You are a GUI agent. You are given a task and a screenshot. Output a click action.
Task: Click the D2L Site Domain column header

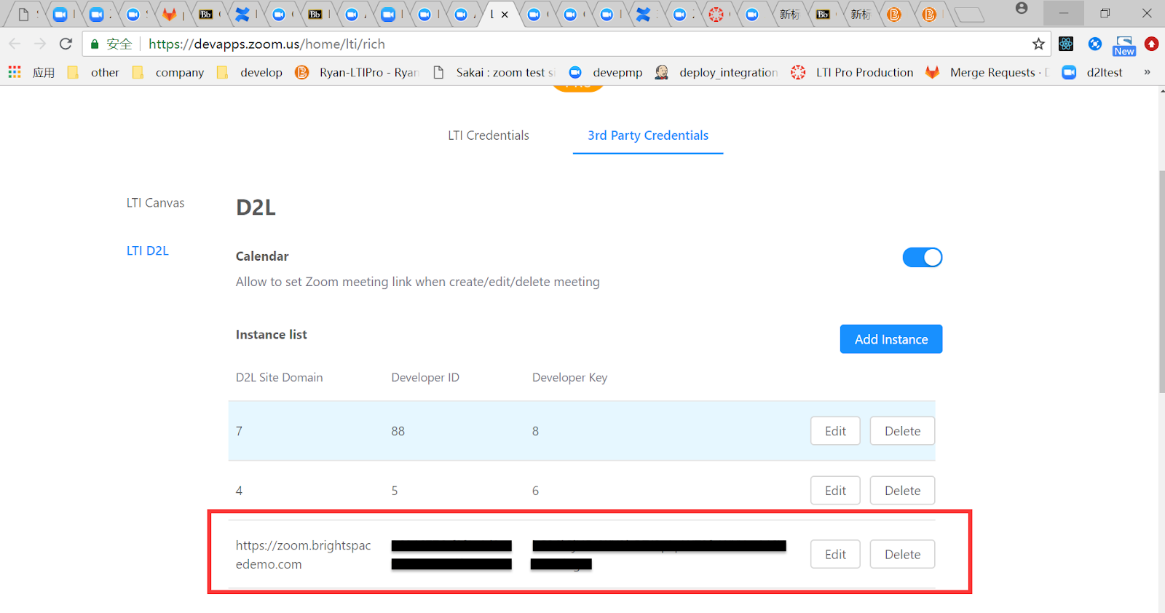pos(279,377)
